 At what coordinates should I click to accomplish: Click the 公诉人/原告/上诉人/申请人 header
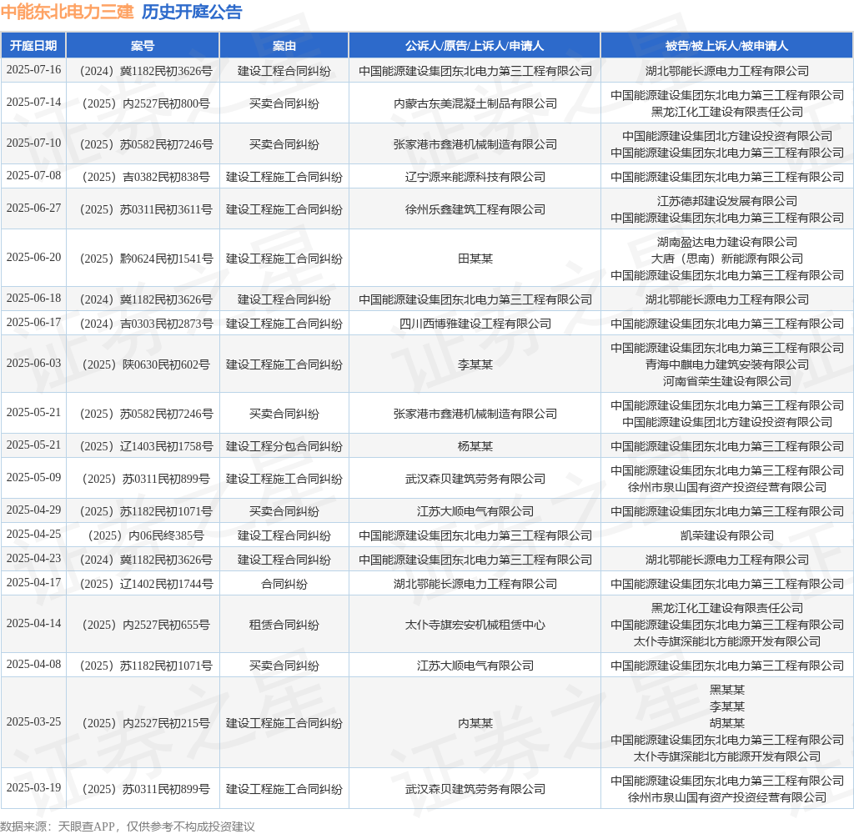pos(475,46)
